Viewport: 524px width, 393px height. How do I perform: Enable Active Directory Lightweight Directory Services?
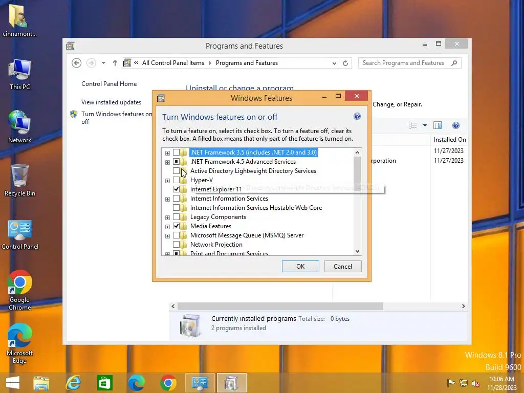click(x=176, y=171)
